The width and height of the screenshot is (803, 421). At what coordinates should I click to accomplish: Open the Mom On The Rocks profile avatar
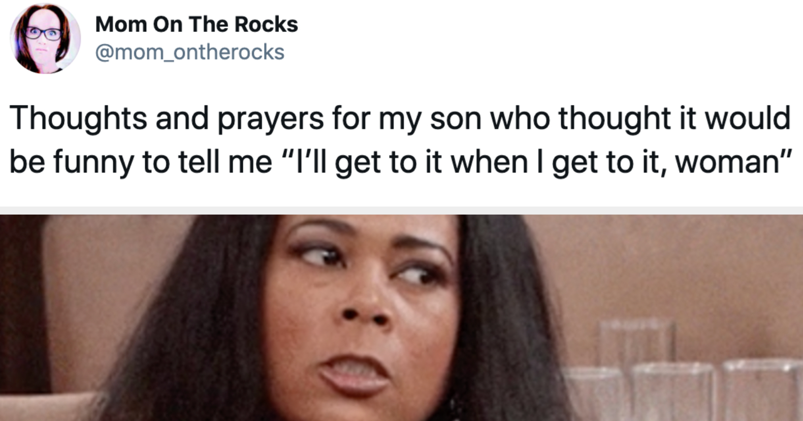[45, 39]
